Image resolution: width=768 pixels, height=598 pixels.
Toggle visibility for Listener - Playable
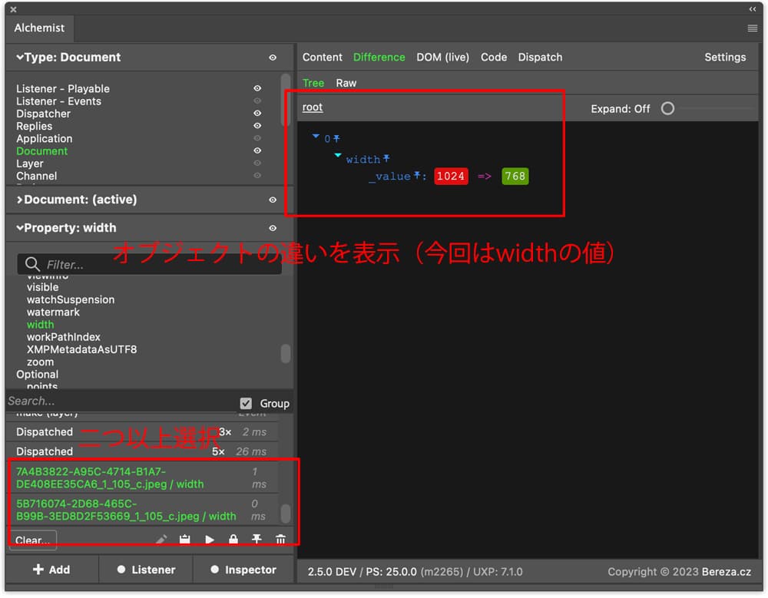click(257, 88)
